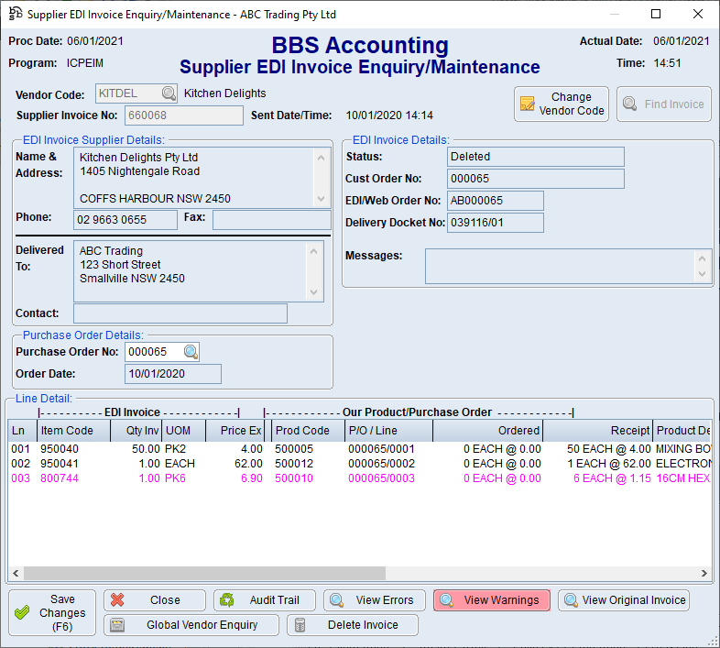Click the Delete Invoice button
Viewport: 720px width, 648px height.
tap(353, 625)
